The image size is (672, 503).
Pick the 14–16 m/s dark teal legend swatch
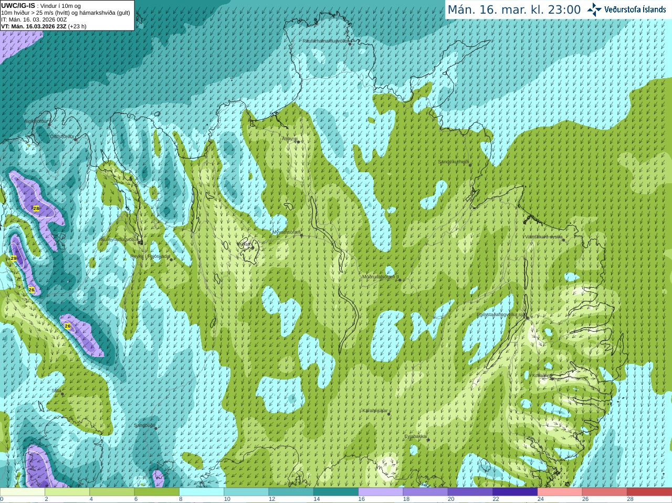pos(336,492)
